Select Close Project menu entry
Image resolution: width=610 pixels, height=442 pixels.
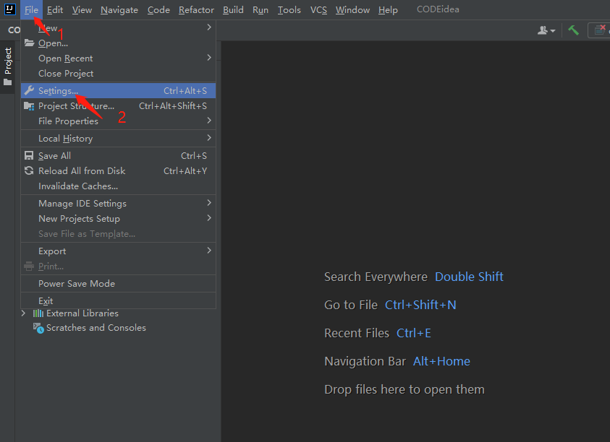point(118,73)
